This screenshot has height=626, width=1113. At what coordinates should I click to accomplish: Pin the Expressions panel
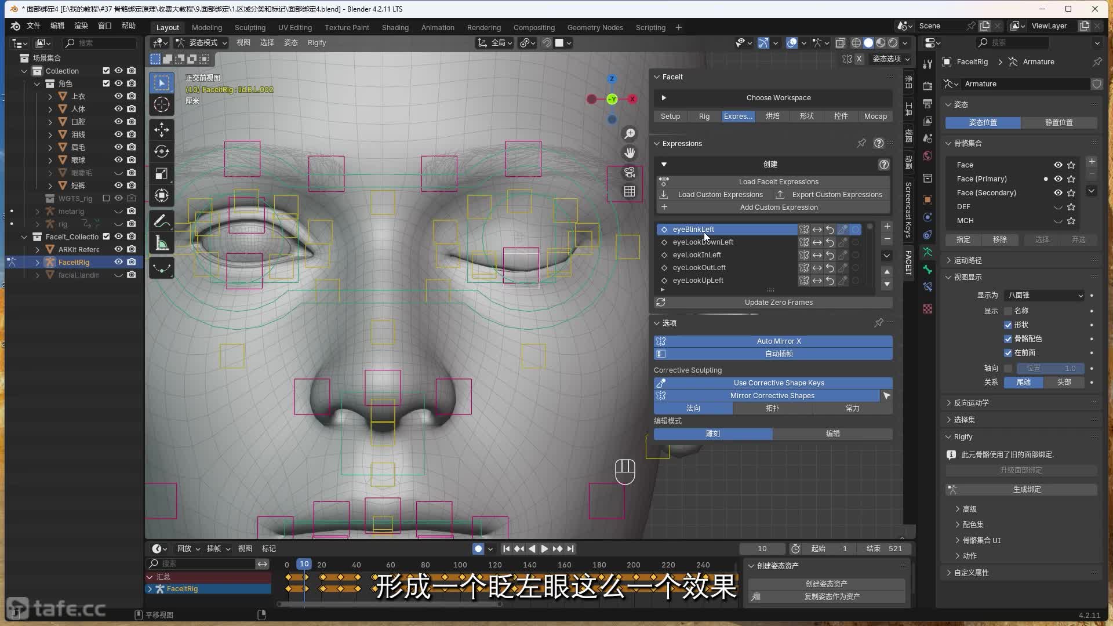(x=861, y=143)
